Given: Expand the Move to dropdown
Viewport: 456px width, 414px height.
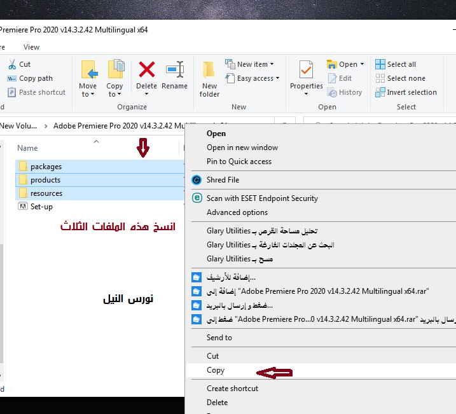Looking at the screenshot, I should (x=88, y=94).
